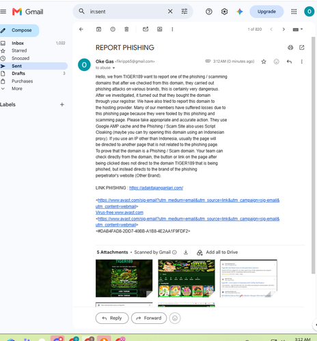Viewport: 317px width, 341px height.
Task: Click the Compose button
Action: coord(19,30)
